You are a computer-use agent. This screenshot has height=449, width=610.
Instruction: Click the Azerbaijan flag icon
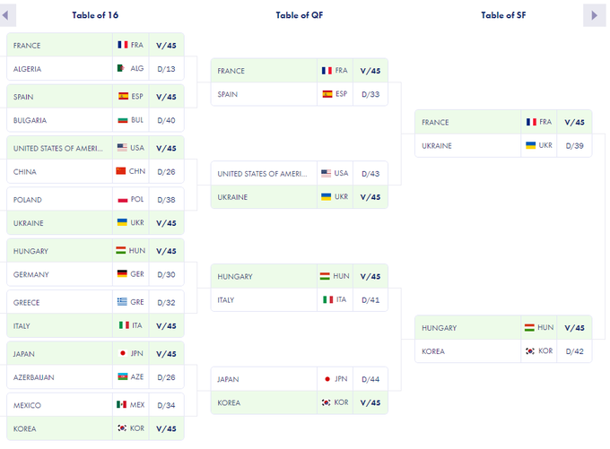[x=122, y=377]
